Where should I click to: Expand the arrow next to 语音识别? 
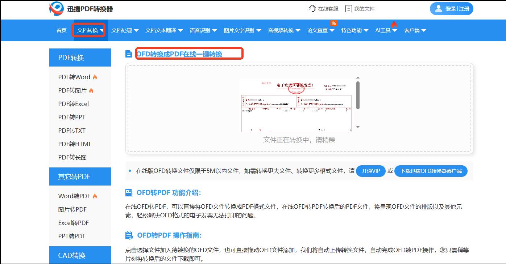(x=215, y=30)
